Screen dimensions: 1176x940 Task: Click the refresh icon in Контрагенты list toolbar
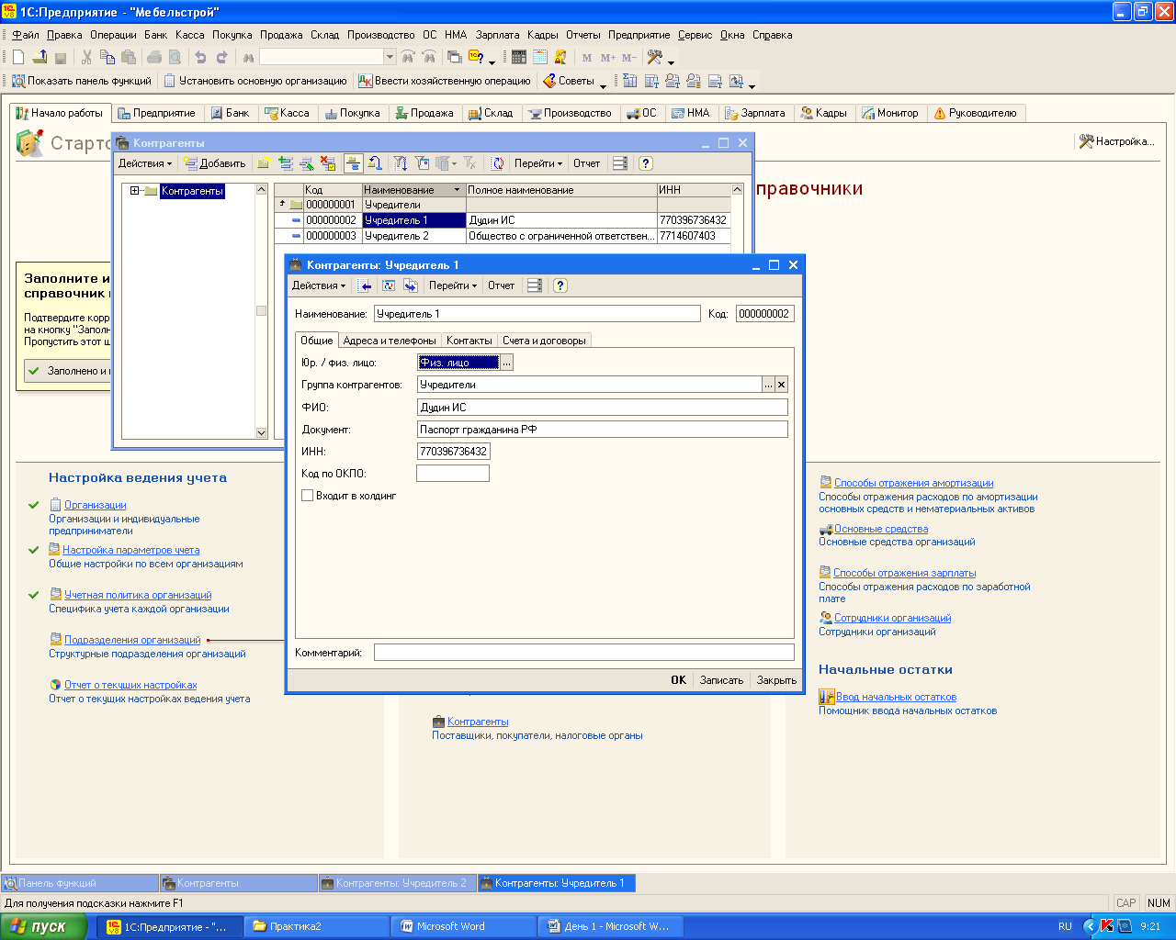tap(497, 163)
